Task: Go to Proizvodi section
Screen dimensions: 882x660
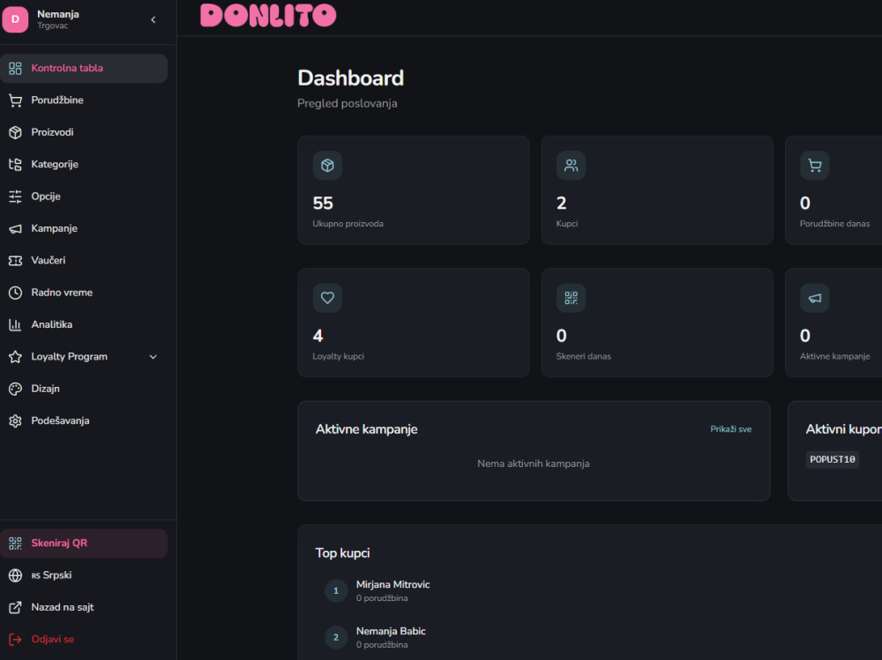Action: pyautogui.click(x=84, y=133)
